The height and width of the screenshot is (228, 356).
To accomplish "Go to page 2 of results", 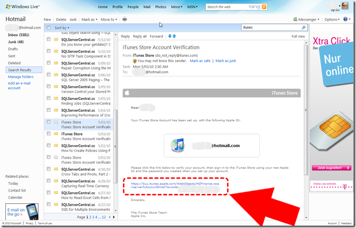I will pyautogui.click(x=90, y=217).
